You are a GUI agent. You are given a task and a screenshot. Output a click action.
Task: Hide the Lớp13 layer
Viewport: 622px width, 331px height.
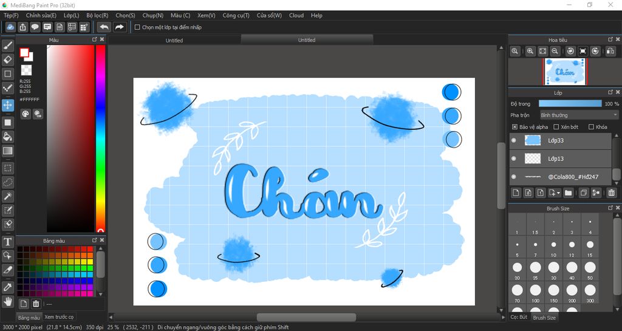pos(514,159)
